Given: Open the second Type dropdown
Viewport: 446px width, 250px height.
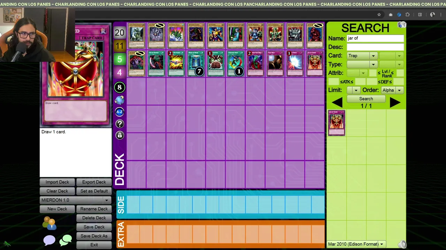Looking at the screenshot, I should (x=391, y=65).
